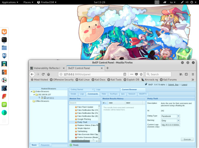Click the Module Tree vertical scrollbar
This screenshot has height=148, width=199.
pyautogui.click(x=99, y=127)
